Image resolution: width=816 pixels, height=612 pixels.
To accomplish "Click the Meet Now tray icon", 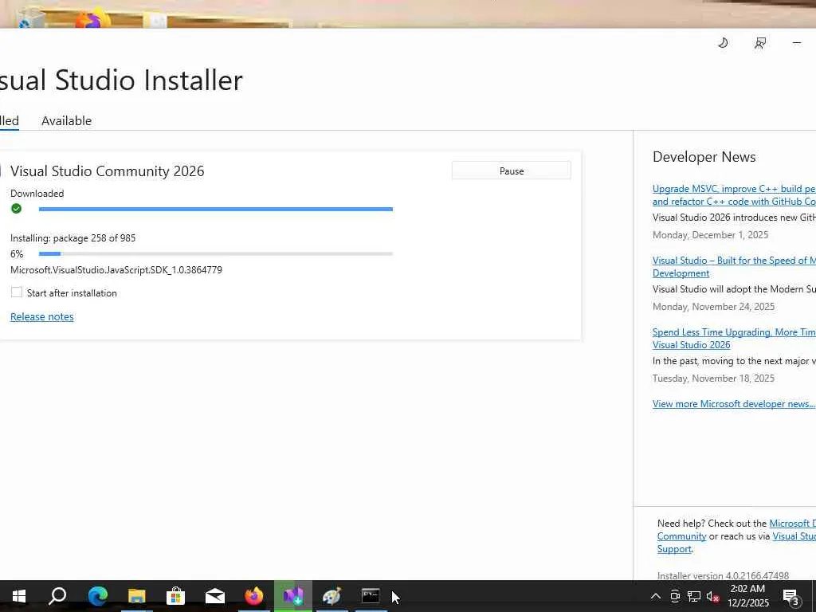I will (x=675, y=596).
